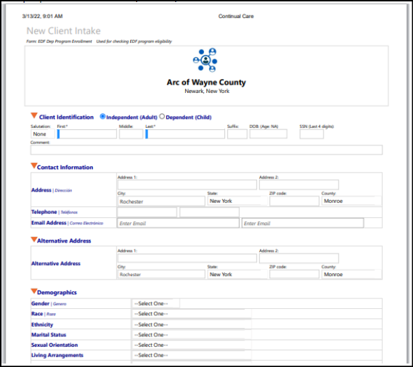Viewport: 413px width, 367px height.
Task: Open the Gender Select One dropdown
Action: pyautogui.click(x=157, y=304)
